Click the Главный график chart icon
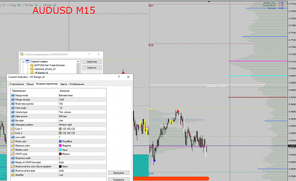The height and width of the screenshot is (181, 296). tap(27, 61)
